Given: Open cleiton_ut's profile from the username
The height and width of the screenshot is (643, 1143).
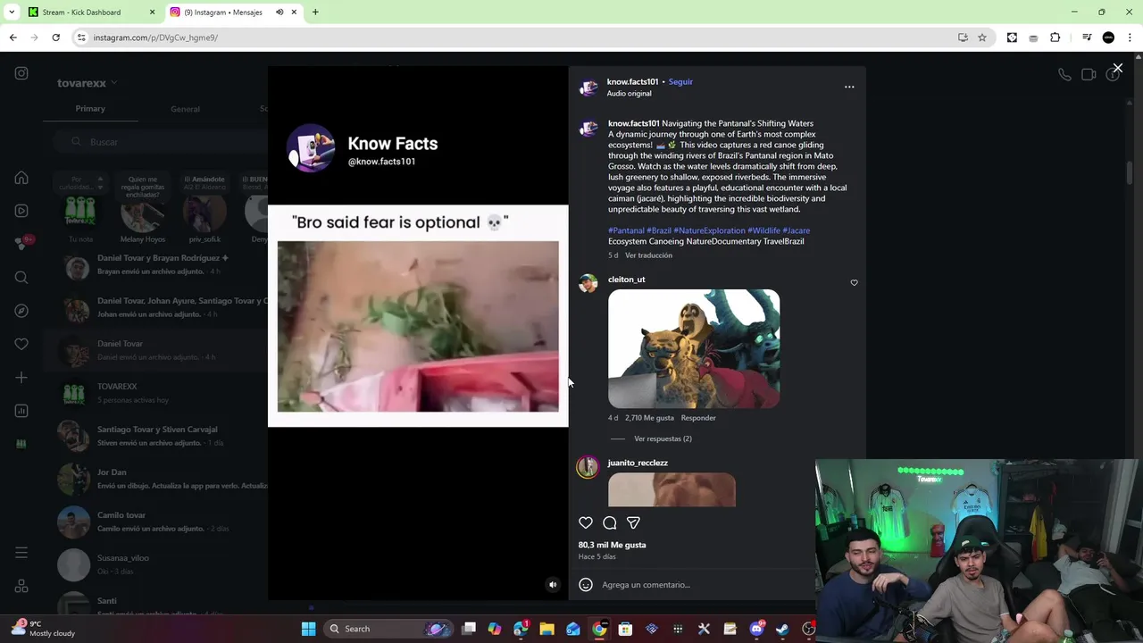Looking at the screenshot, I should coord(626,280).
